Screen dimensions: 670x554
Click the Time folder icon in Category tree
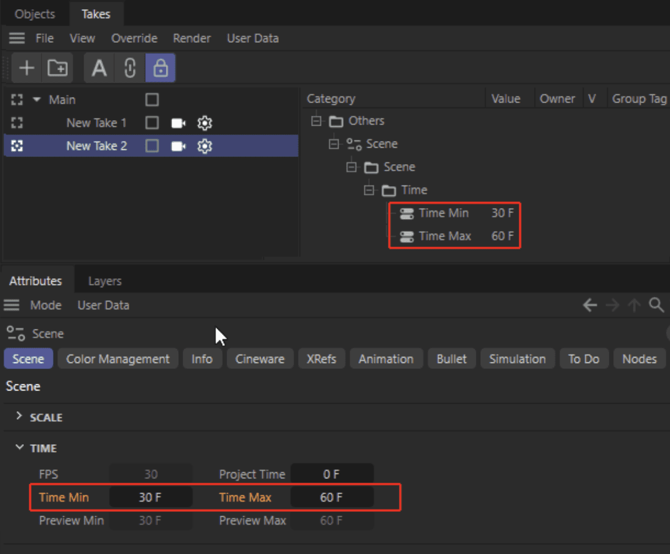(389, 190)
